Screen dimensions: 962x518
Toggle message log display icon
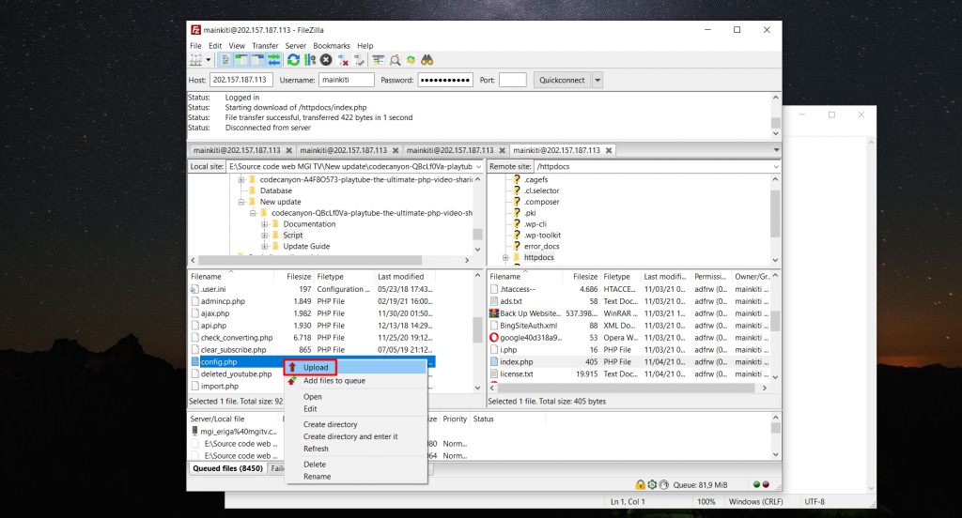click(225, 60)
